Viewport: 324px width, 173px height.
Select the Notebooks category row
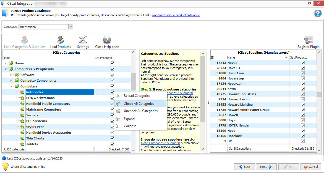(67, 92)
